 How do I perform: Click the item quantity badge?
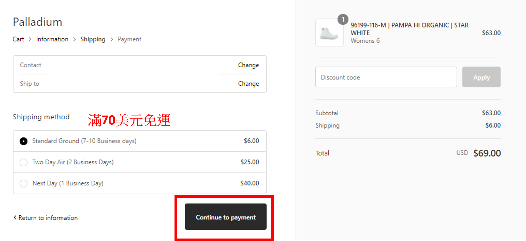(343, 20)
